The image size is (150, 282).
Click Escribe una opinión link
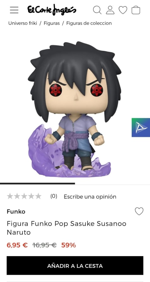(x=90, y=197)
